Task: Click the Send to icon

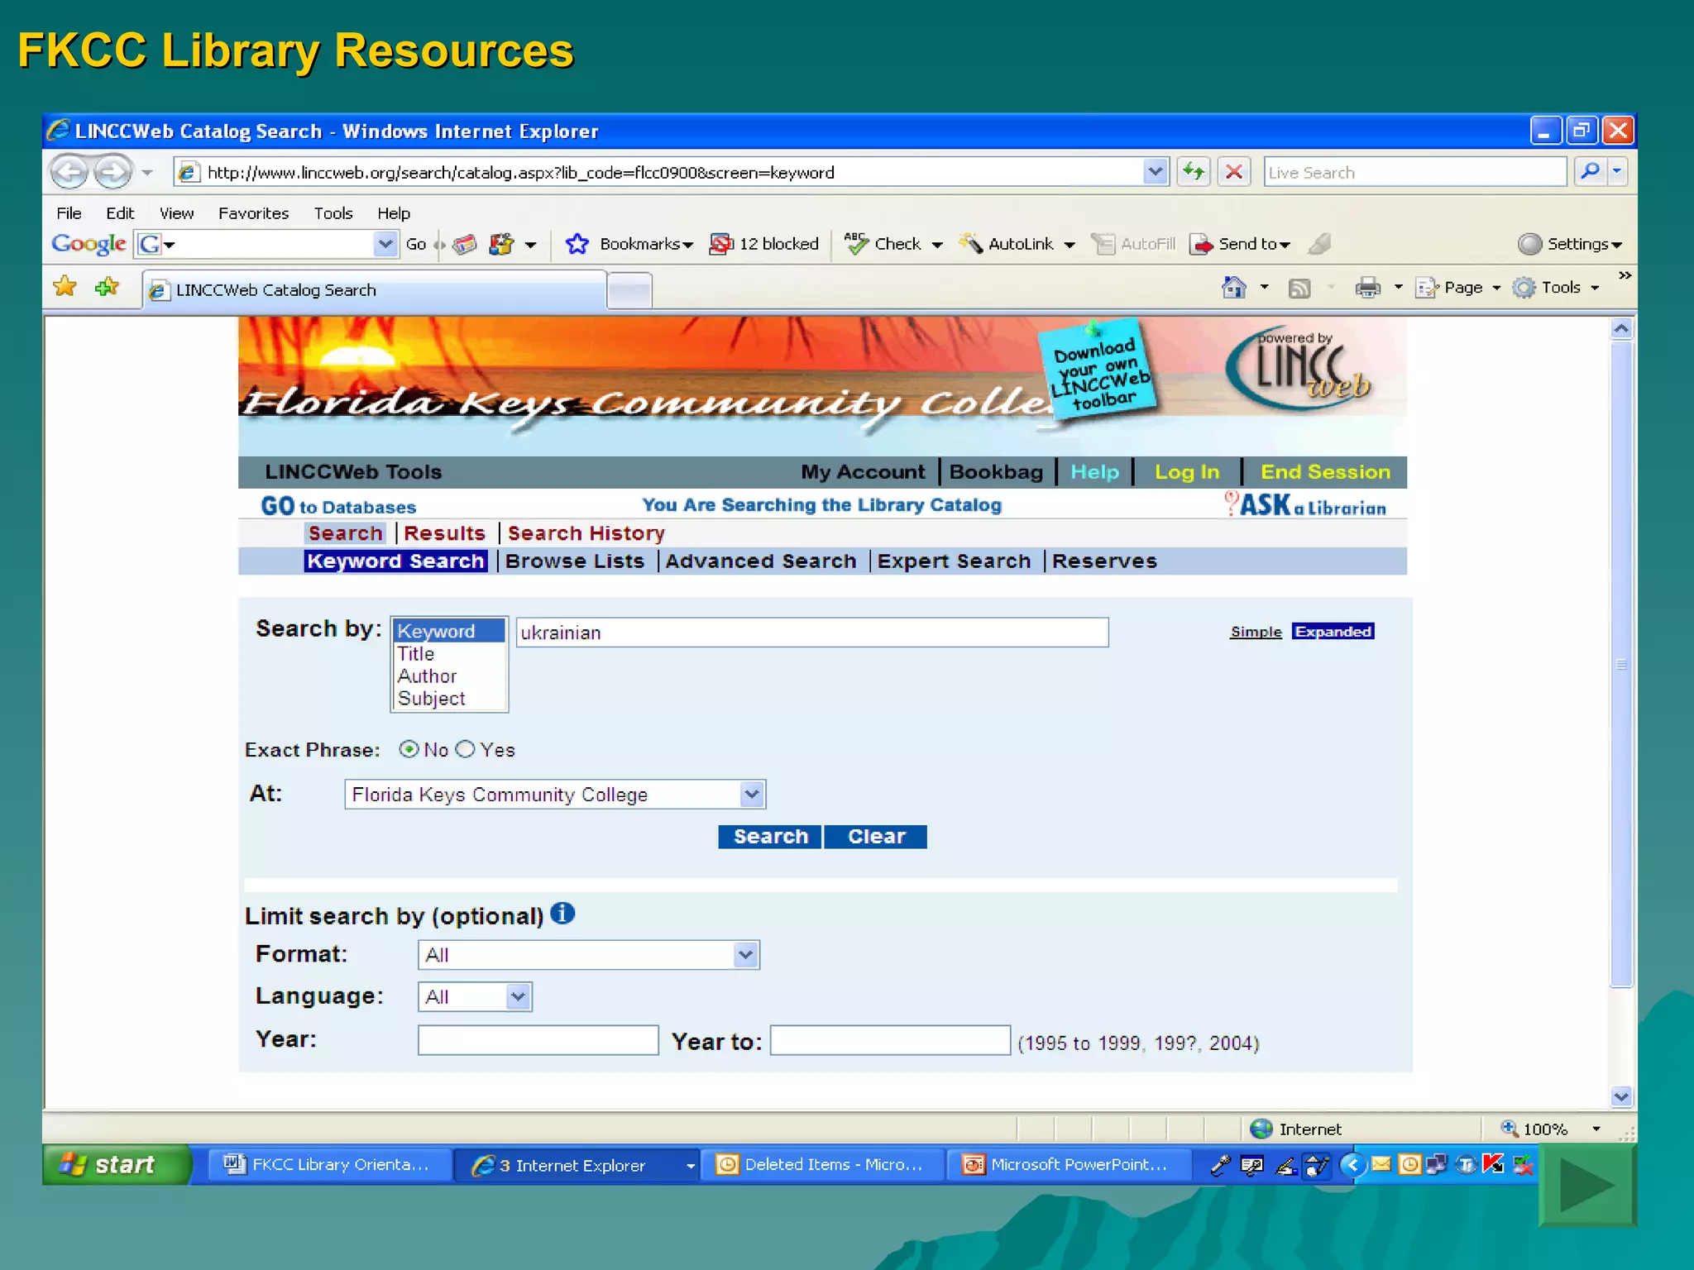Action: [1201, 244]
